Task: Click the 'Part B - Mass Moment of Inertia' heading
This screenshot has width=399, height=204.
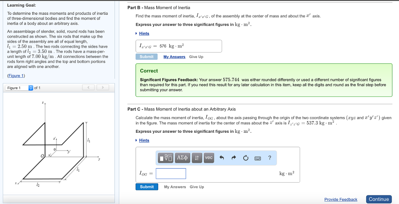Action: [159, 8]
